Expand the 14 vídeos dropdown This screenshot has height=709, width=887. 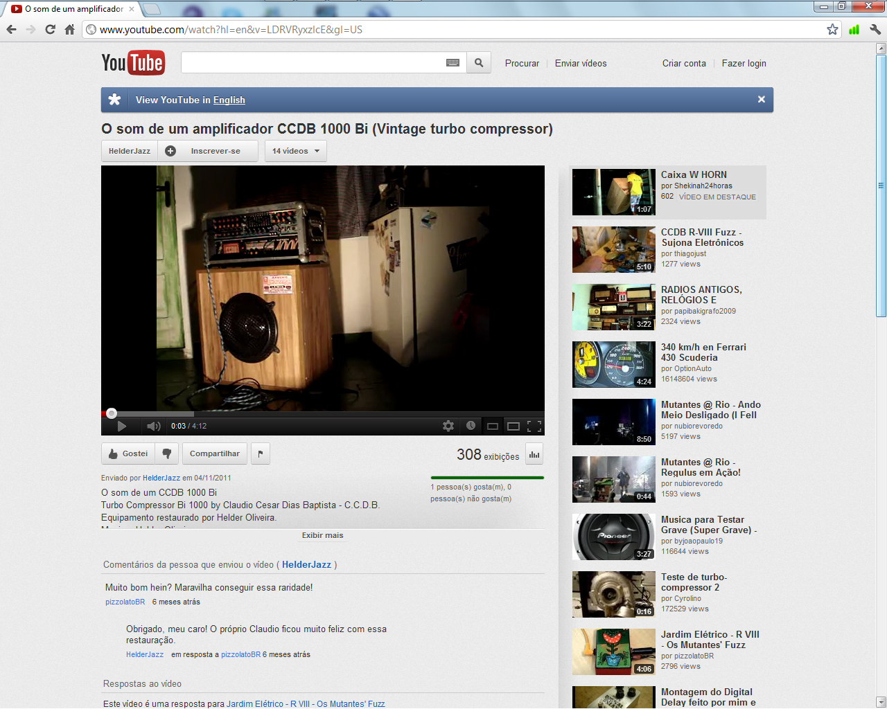(296, 151)
